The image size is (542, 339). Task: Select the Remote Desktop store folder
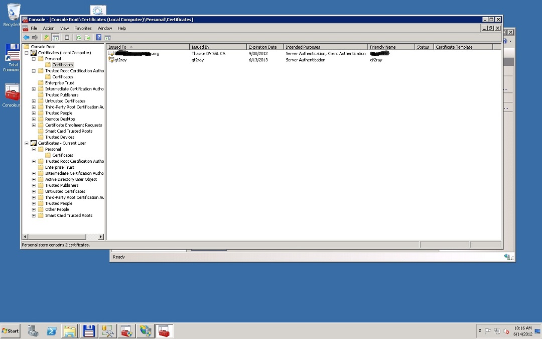(x=60, y=119)
